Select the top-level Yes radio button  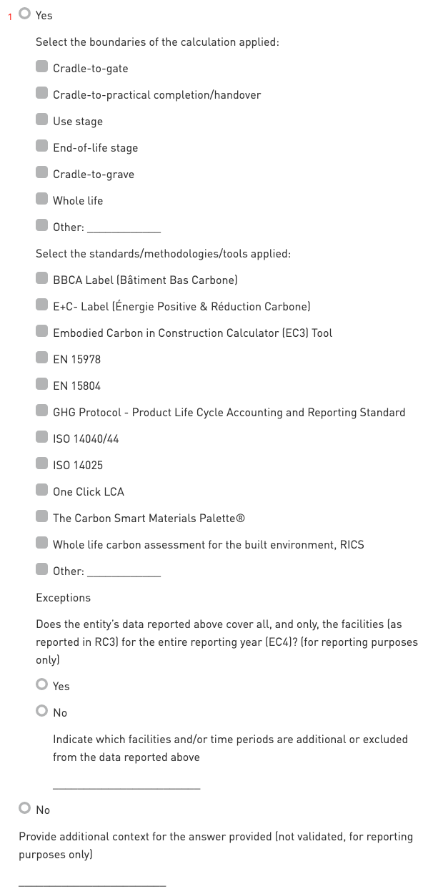[26, 14]
